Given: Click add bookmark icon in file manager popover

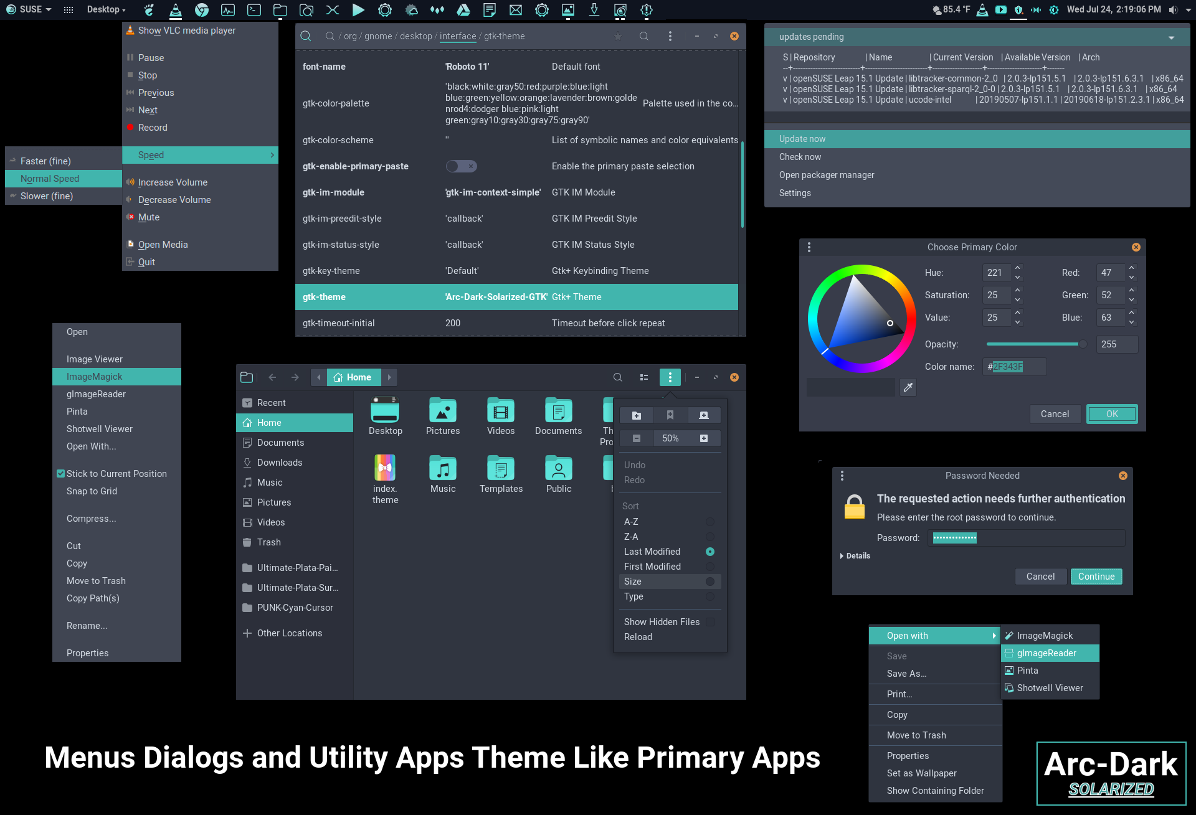Looking at the screenshot, I should [x=670, y=415].
